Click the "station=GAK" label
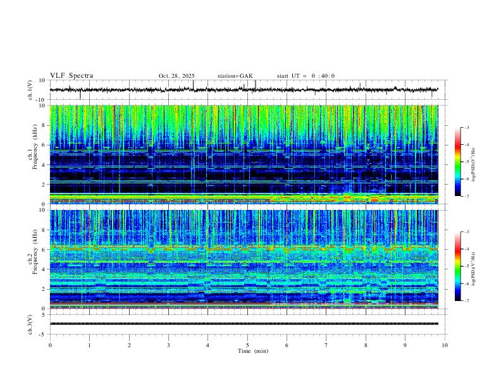This screenshot has height=387, width=501. click(235, 76)
